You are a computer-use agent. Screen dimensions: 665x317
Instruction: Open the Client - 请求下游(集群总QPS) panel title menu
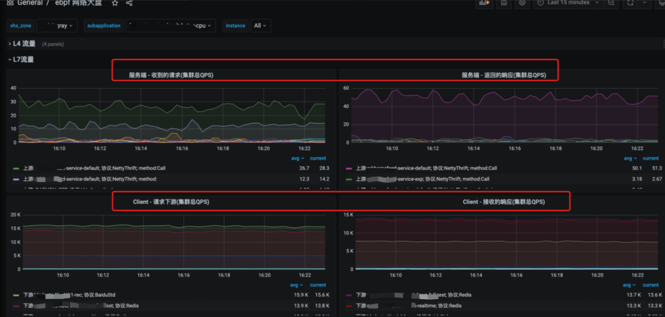[171, 202]
